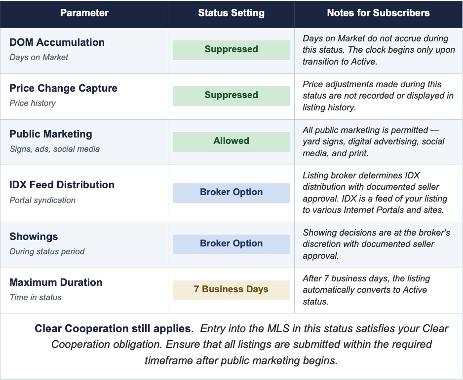Click the bold Clear Cooperation still applies text
The height and width of the screenshot is (380, 463).
(x=113, y=328)
